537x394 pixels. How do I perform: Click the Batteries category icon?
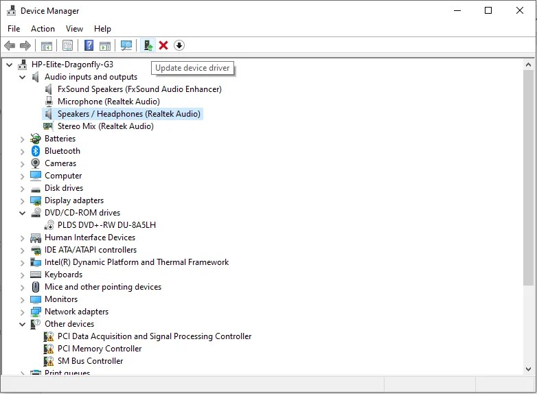pyautogui.click(x=36, y=139)
